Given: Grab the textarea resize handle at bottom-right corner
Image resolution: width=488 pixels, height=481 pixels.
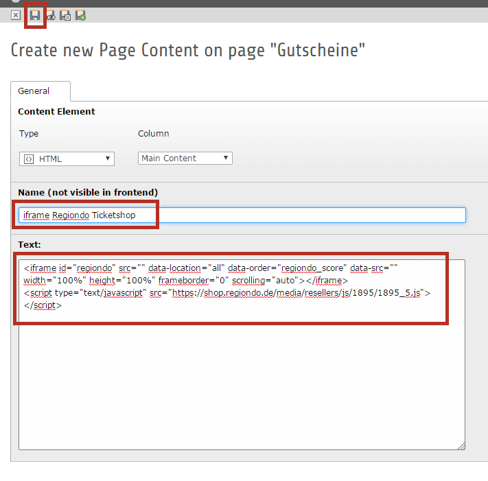Looking at the screenshot, I should [461, 445].
